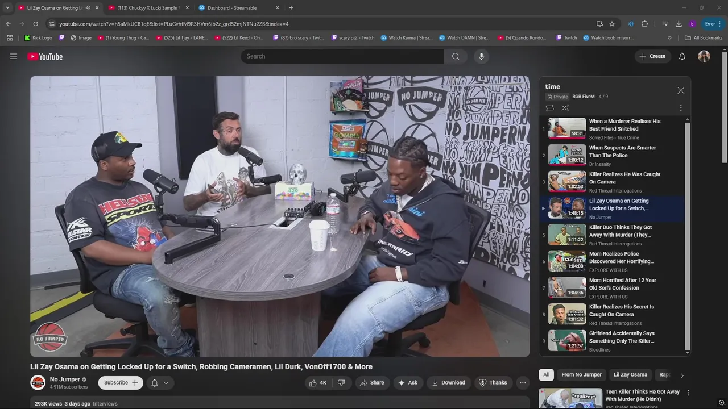This screenshot has height=409, width=728.
Task: Open menu for Teen Killer suggested video
Action: [x=688, y=393]
